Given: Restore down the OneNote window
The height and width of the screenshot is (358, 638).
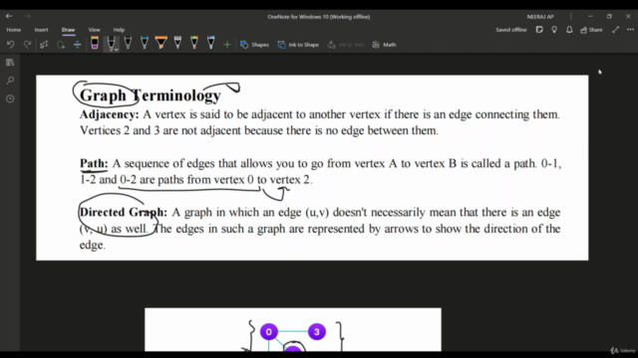Looking at the screenshot, I should [x=609, y=16].
